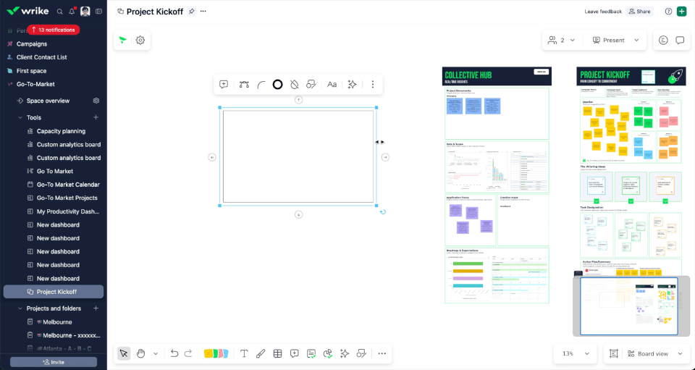
Task: Pin the Project Kickoff whiteboard
Action: pos(191,12)
